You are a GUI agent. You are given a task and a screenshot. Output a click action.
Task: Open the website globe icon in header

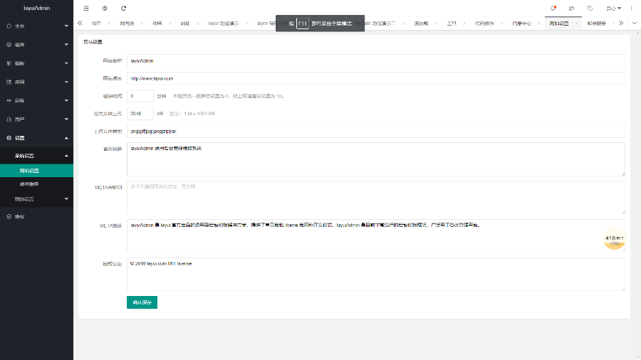pyautogui.click(x=105, y=8)
